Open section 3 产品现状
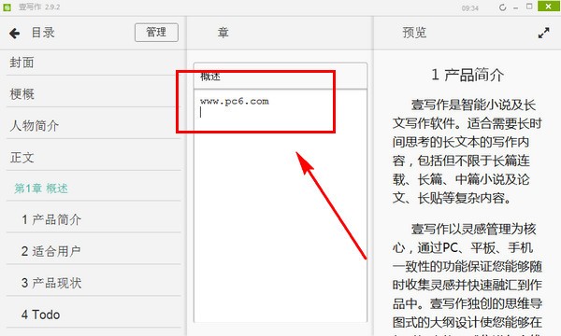This screenshot has height=336, width=561. pos(93,283)
